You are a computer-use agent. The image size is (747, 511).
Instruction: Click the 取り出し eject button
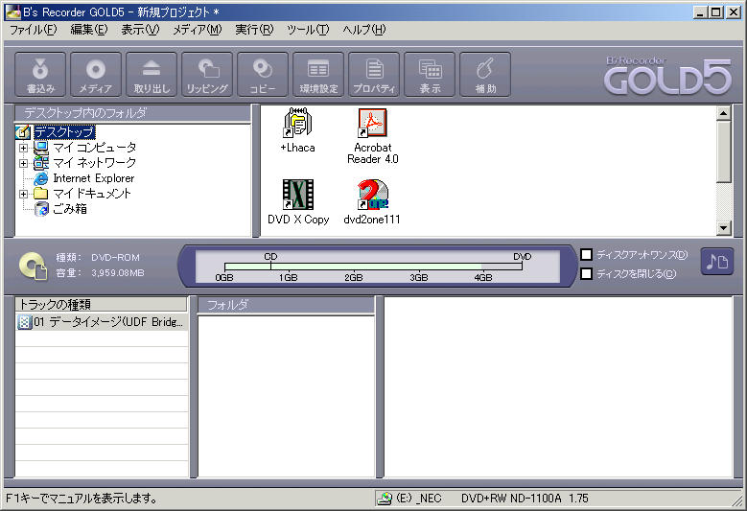(x=152, y=75)
